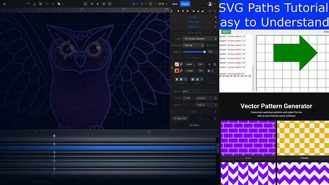Click the orange stroke color swatch
The image size is (329, 185).
(x=177, y=71)
